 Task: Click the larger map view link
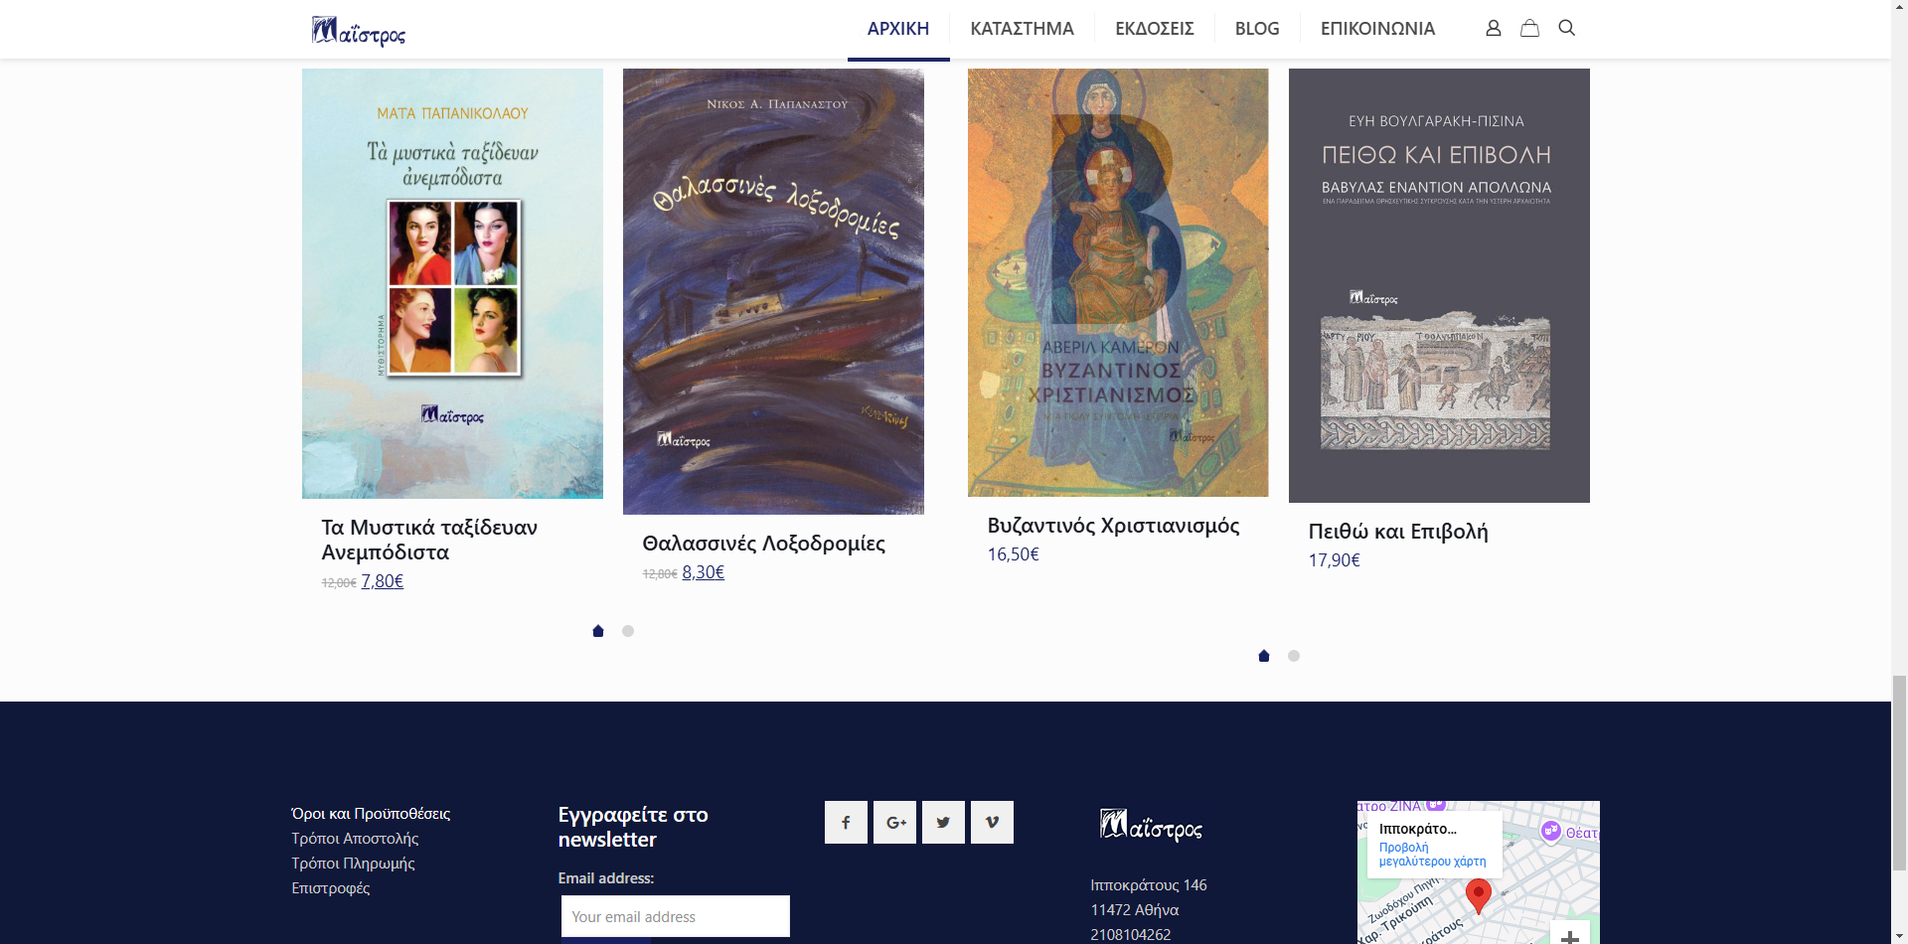pos(1432,855)
